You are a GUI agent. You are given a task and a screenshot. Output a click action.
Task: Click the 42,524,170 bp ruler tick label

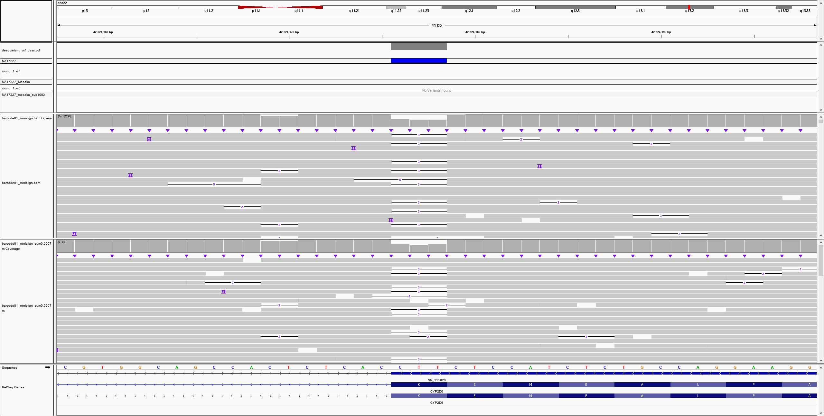[289, 32]
